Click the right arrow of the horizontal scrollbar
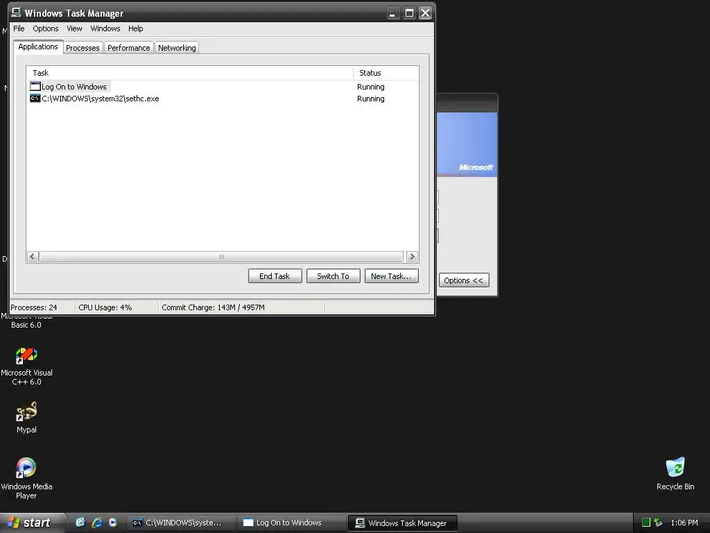710x533 pixels. click(412, 257)
